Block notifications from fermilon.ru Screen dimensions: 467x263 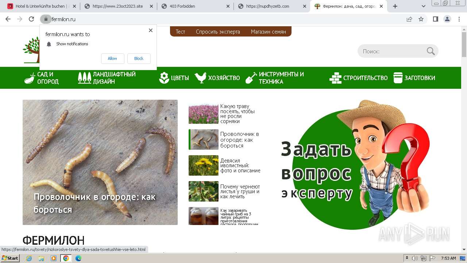(139, 58)
